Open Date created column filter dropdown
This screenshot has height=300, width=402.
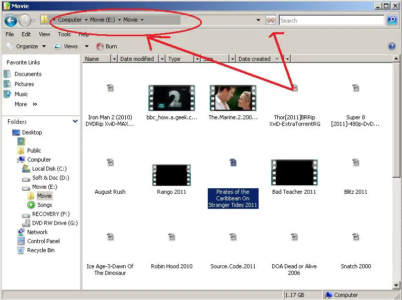[x=287, y=59]
